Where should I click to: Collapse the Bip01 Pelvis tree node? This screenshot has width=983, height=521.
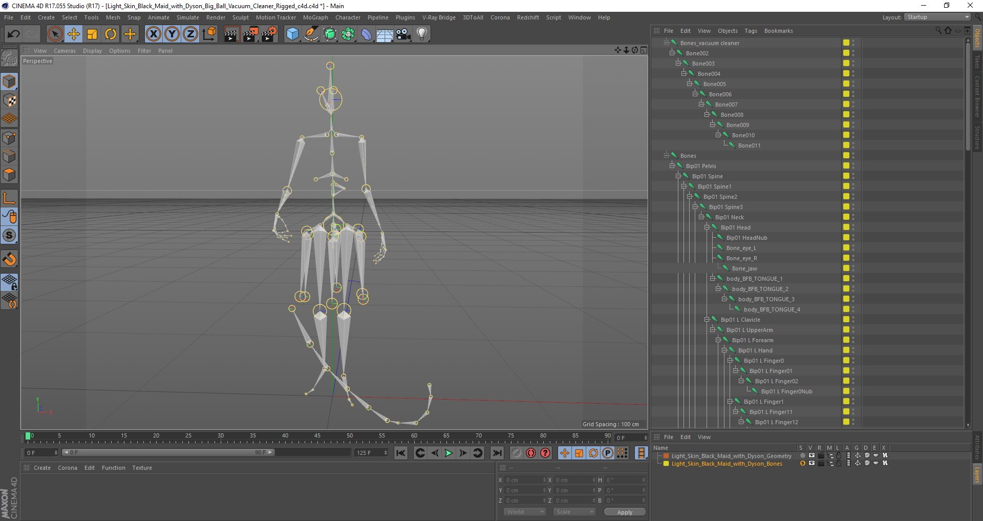click(672, 165)
